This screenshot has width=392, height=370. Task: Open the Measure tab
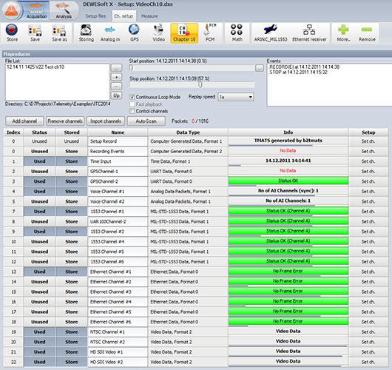click(149, 16)
